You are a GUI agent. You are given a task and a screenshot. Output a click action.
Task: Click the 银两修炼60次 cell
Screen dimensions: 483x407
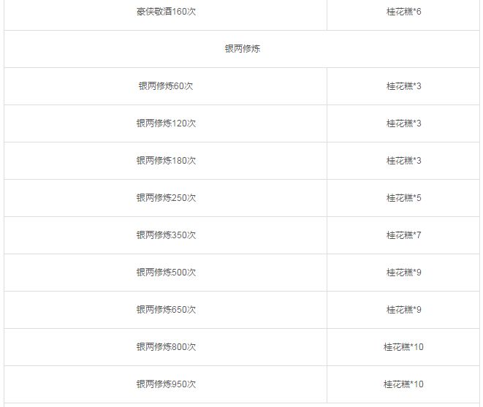(x=166, y=86)
